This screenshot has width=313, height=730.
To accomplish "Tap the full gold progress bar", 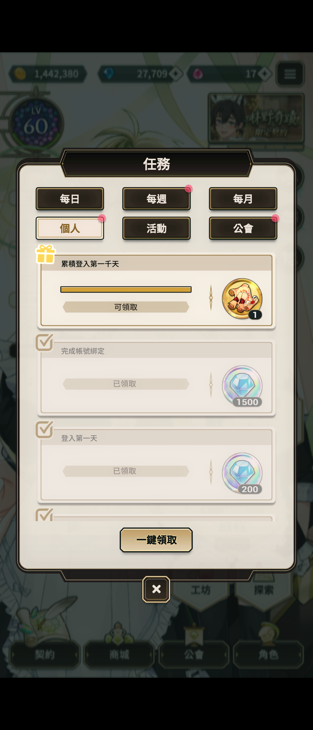I will pyautogui.click(x=126, y=289).
